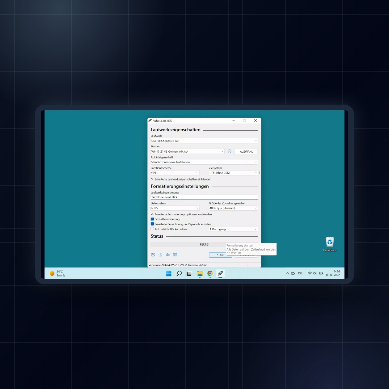The image size is (389, 389).
Task: Toggle Schnellformatierung checkbox
Action: click(x=152, y=219)
